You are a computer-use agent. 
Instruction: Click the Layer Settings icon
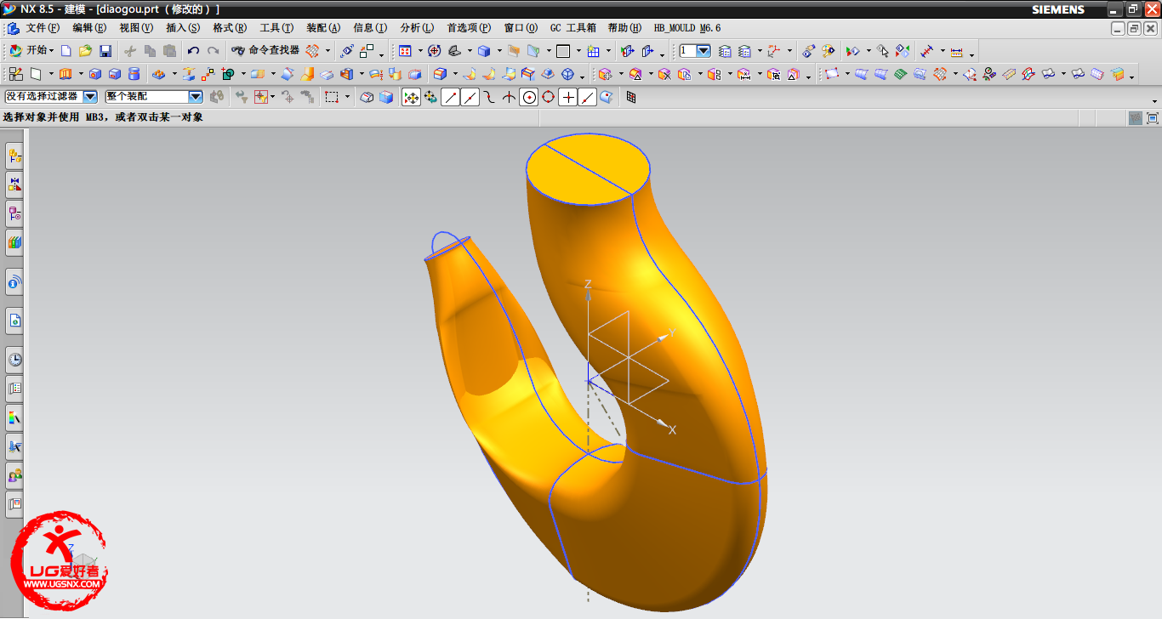coord(726,51)
